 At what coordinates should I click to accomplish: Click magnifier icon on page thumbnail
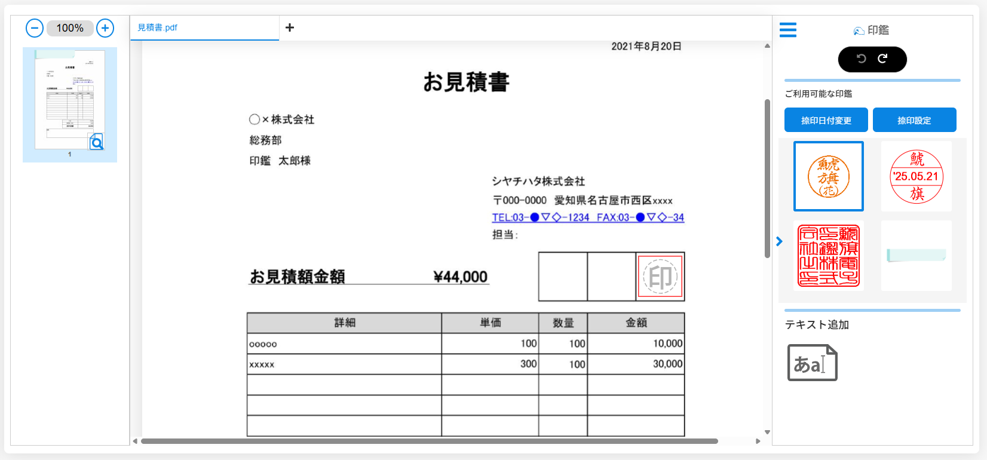click(97, 142)
